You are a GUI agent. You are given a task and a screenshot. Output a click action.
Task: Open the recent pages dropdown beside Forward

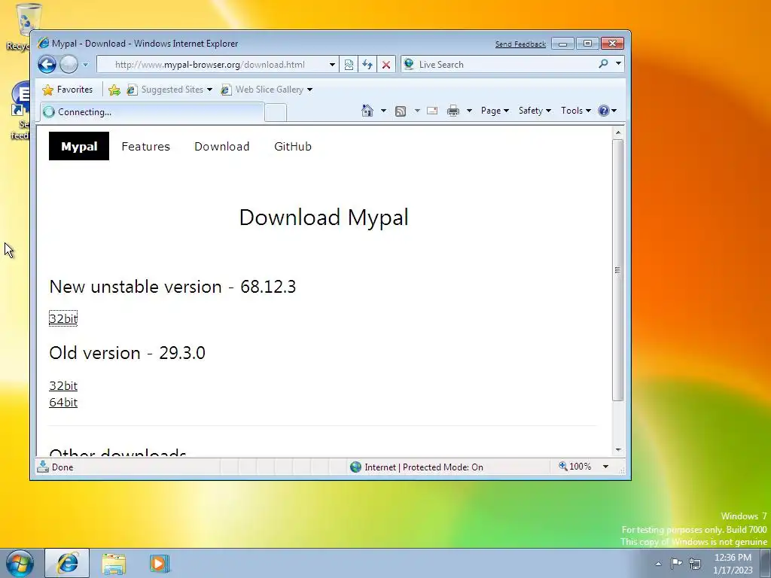[85, 65]
